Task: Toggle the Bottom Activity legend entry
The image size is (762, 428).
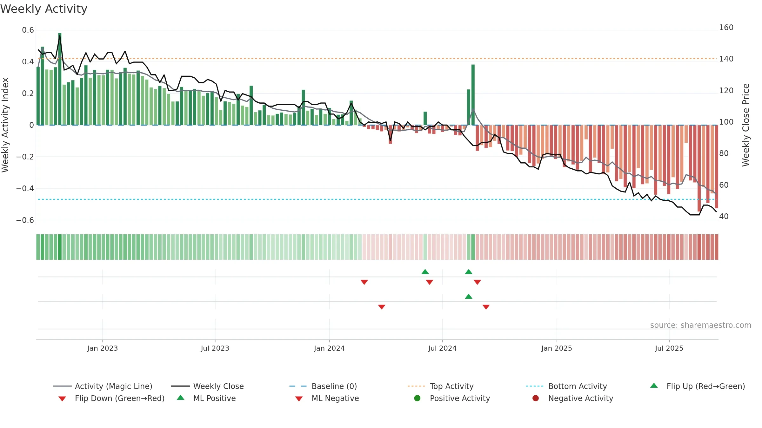Action: 566,386
